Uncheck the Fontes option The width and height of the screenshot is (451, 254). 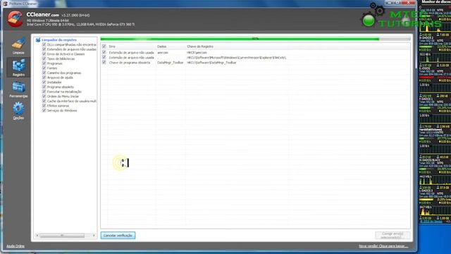[x=44, y=68]
